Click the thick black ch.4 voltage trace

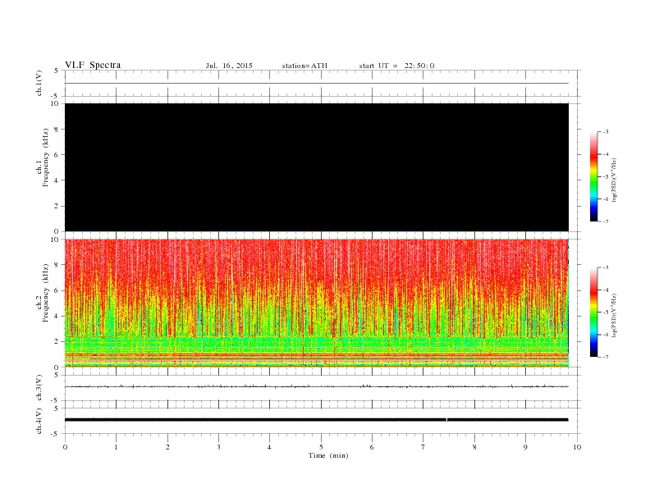pos(317,420)
